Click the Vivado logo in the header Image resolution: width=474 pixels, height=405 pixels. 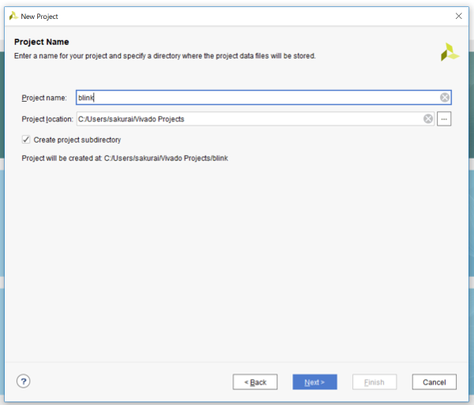pyautogui.click(x=449, y=52)
